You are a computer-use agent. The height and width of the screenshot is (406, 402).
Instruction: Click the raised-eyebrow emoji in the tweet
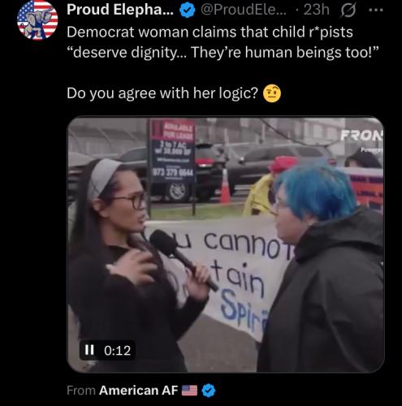(x=272, y=93)
